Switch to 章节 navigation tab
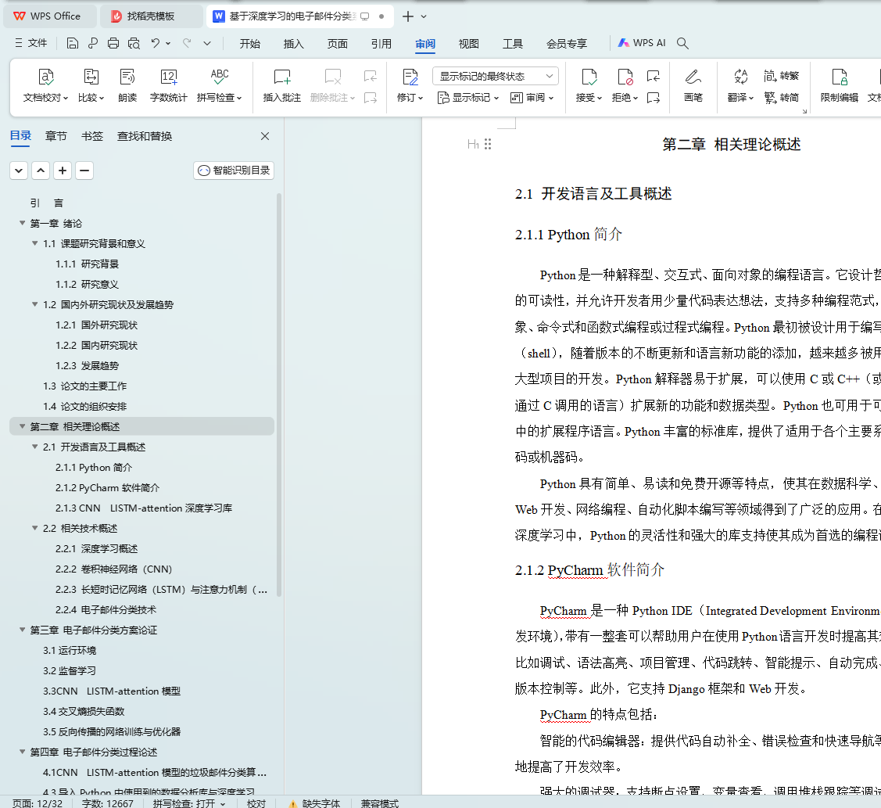The height and width of the screenshot is (808, 881). coord(56,136)
